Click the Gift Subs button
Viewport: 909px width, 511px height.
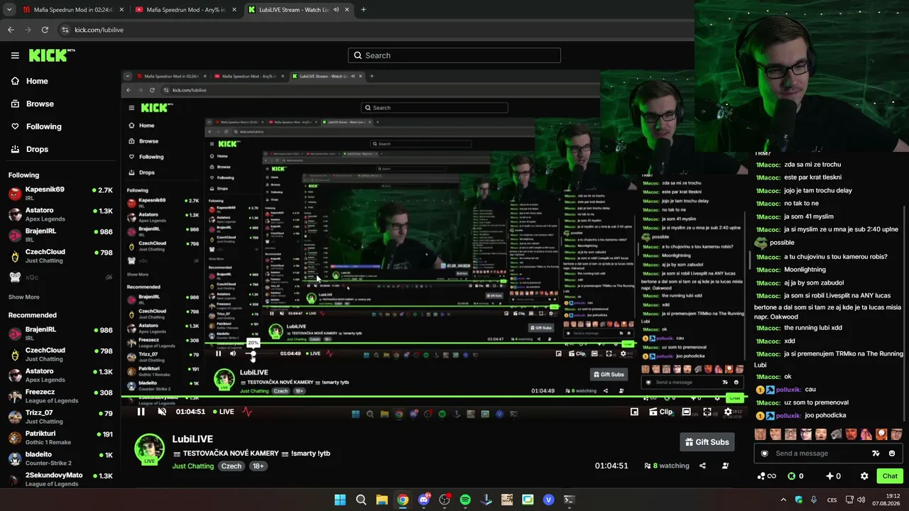click(707, 442)
